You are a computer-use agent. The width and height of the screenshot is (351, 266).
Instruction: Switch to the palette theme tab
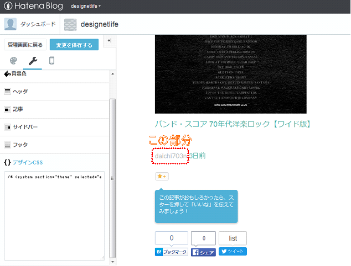[x=13, y=61]
